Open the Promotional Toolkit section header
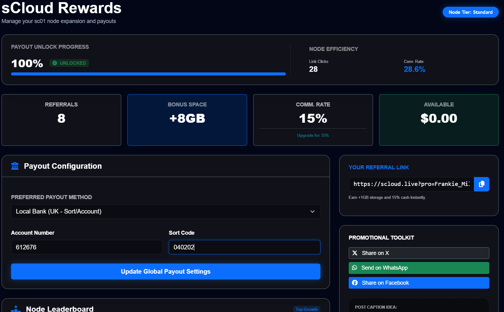Image resolution: width=504 pixels, height=312 pixels. click(x=381, y=237)
